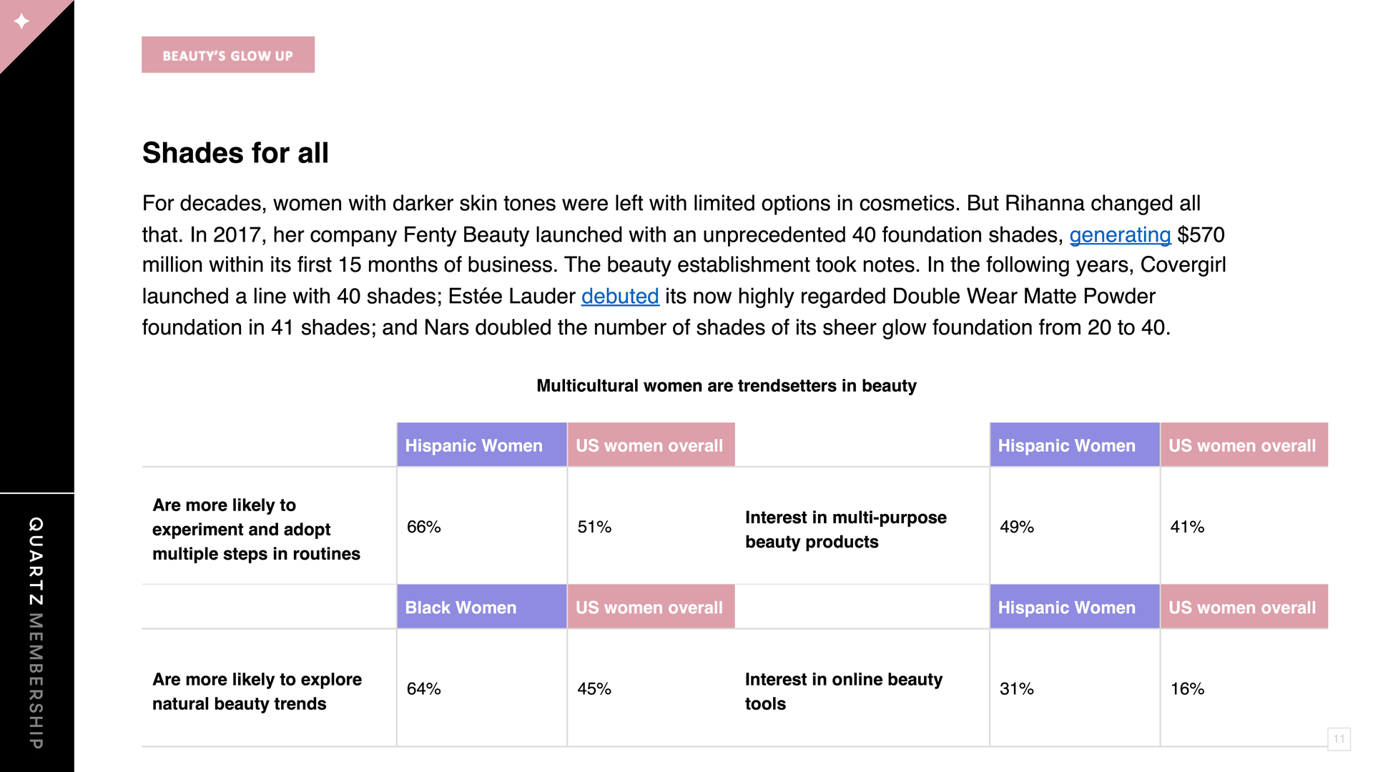Click the Shades for all heading
The image size is (1373, 772).
tap(235, 152)
